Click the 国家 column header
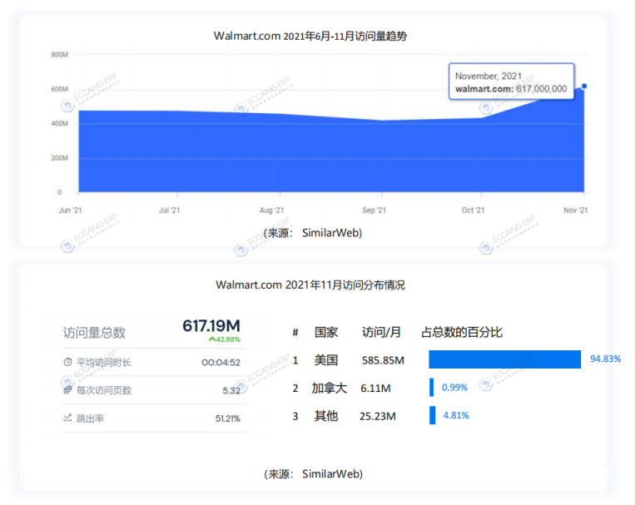Viewport: 635px width, 505px height. (x=326, y=333)
